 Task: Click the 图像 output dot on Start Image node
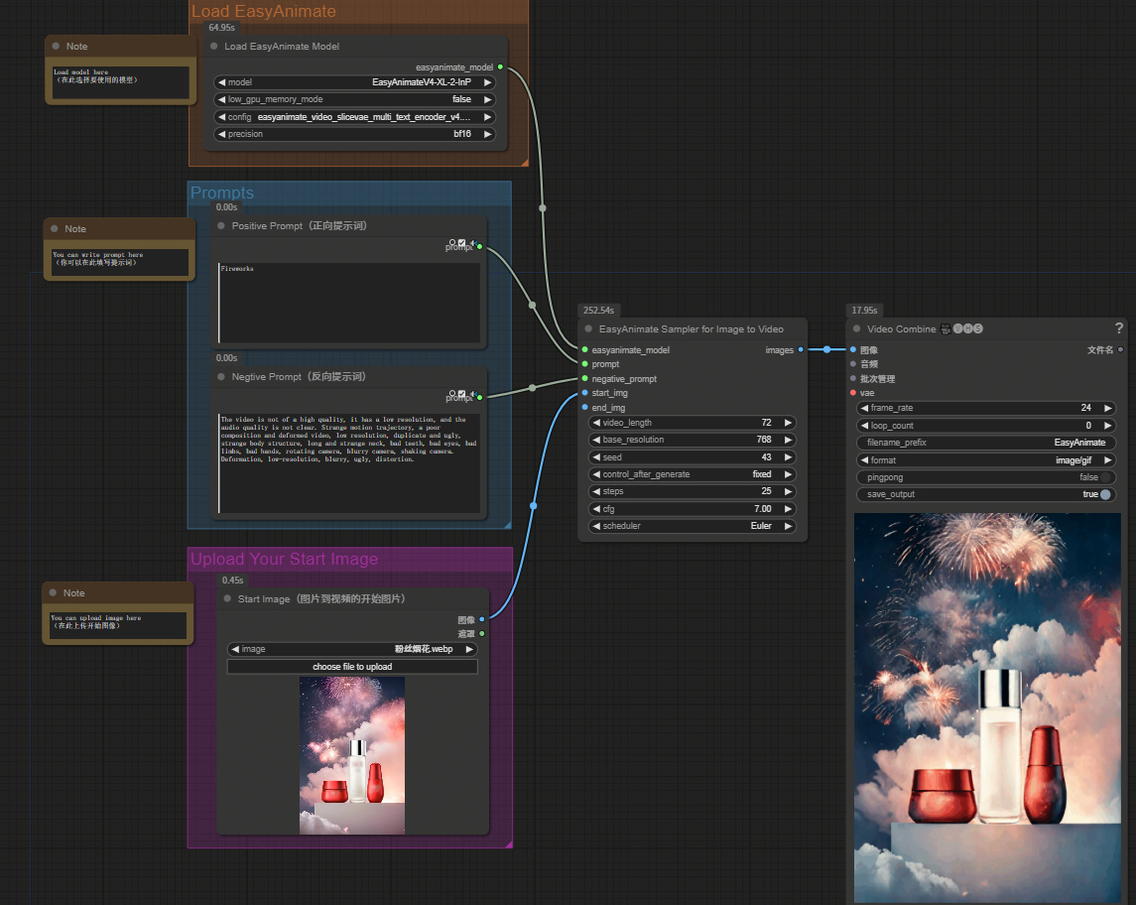[482, 619]
